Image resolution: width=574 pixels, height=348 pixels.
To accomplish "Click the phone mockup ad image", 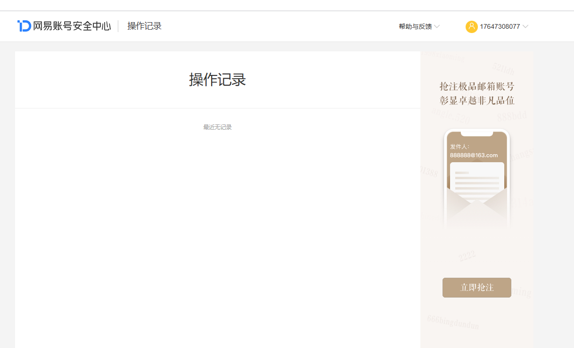I will tap(477, 179).
